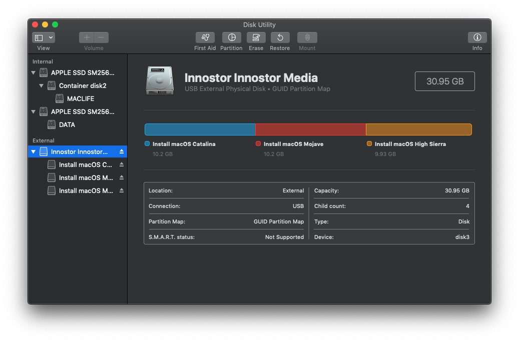Viewport: 519px width, 341px height.
Task: Click the blue Catalina partition bar segment
Action: point(200,129)
